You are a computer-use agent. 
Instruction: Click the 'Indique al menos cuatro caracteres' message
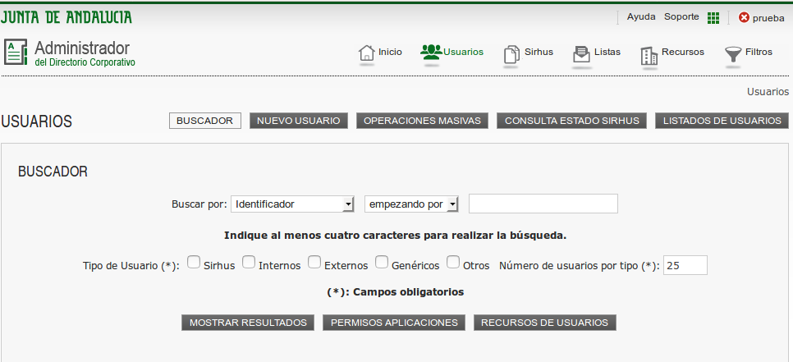coord(395,236)
